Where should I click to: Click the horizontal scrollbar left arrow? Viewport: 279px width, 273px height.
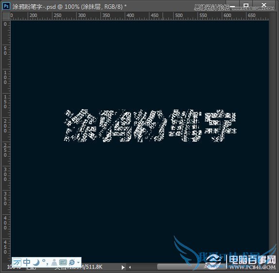(x=130, y=267)
